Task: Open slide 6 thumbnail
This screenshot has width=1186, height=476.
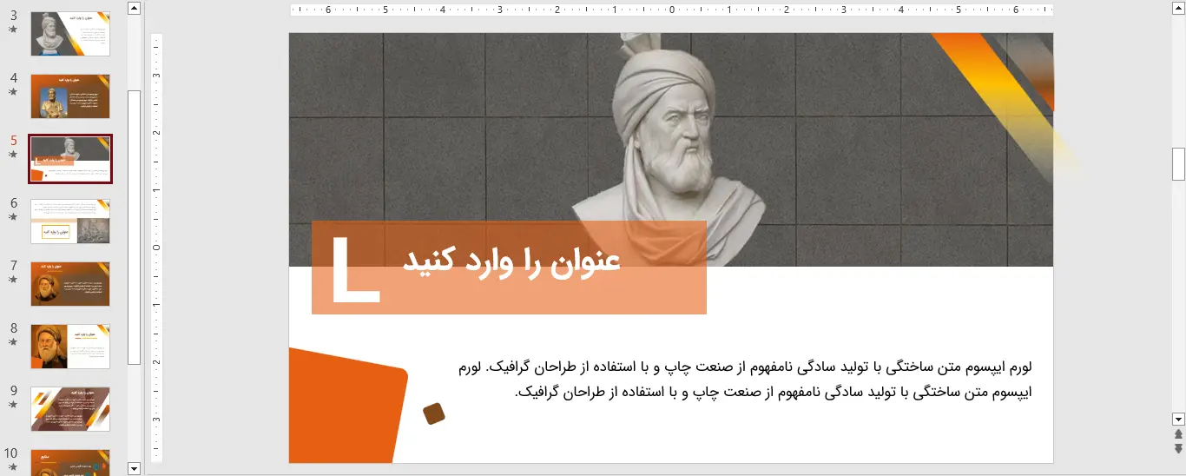Action: [70, 221]
